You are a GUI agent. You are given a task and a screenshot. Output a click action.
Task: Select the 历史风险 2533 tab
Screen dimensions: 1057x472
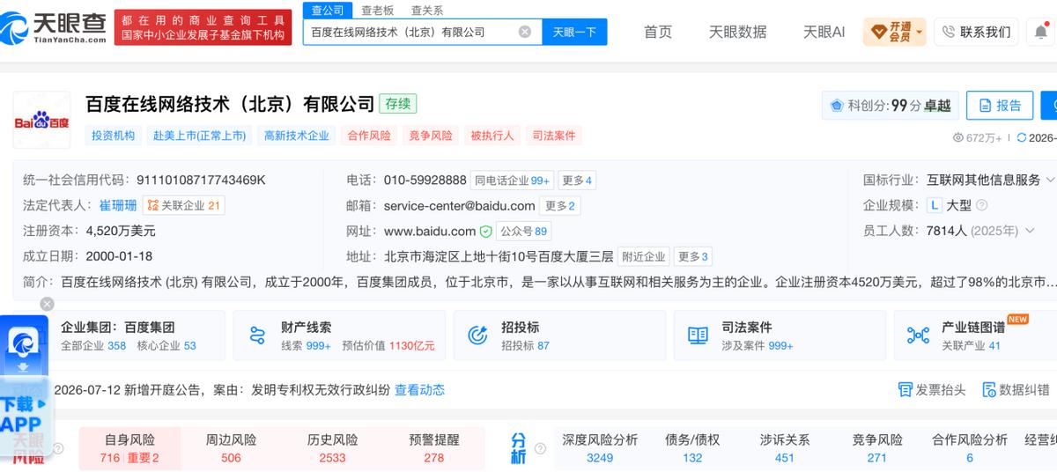tap(333, 448)
